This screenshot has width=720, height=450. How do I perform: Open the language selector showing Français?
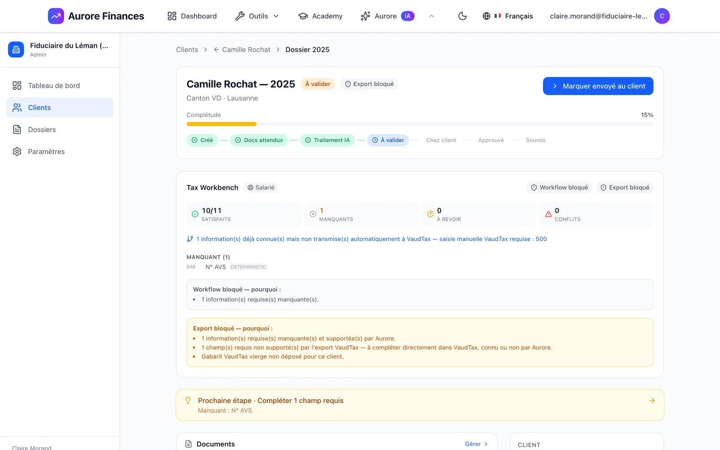[508, 16]
